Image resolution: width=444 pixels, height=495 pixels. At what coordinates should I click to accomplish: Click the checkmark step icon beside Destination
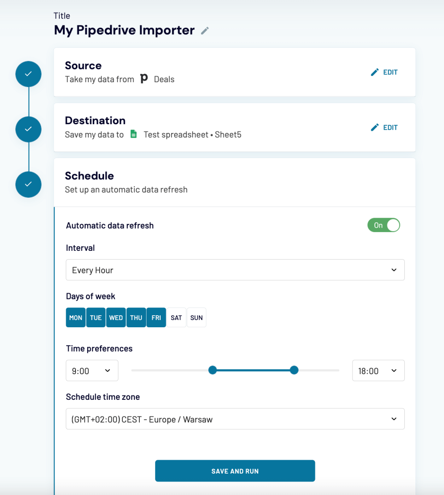tap(28, 129)
